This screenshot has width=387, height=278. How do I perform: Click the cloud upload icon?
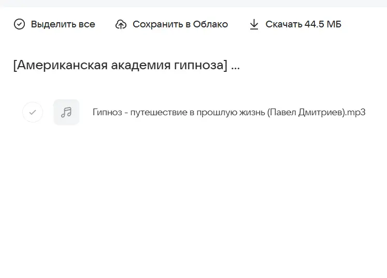[x=121, y=24]
